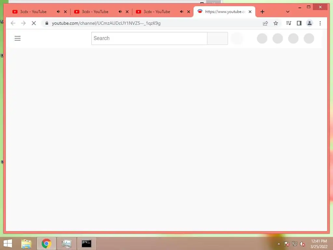Open the YouTube hamburger guide menu
Viewport: 333px width, 250px height.
pos(18,38)
